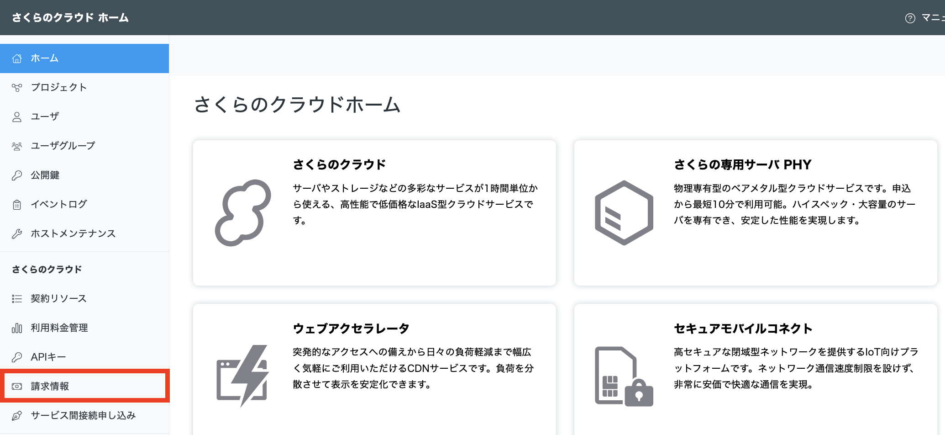
Task: Click the ウェブアクセラレータ card heading
Action: tap(351, 329)
